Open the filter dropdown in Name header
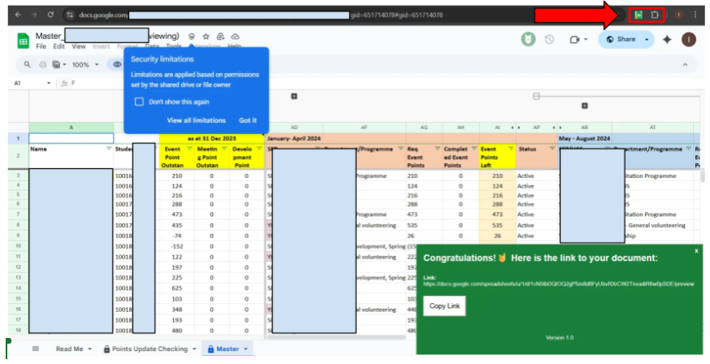This screenshot has height=364, width=710. pos(108,149)
